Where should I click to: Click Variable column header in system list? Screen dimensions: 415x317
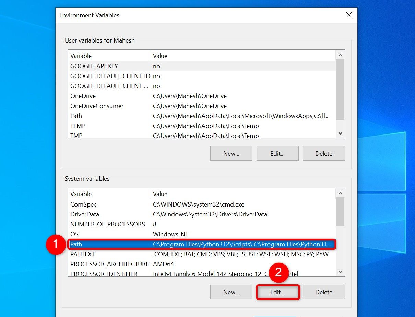(x=109, y=194)
